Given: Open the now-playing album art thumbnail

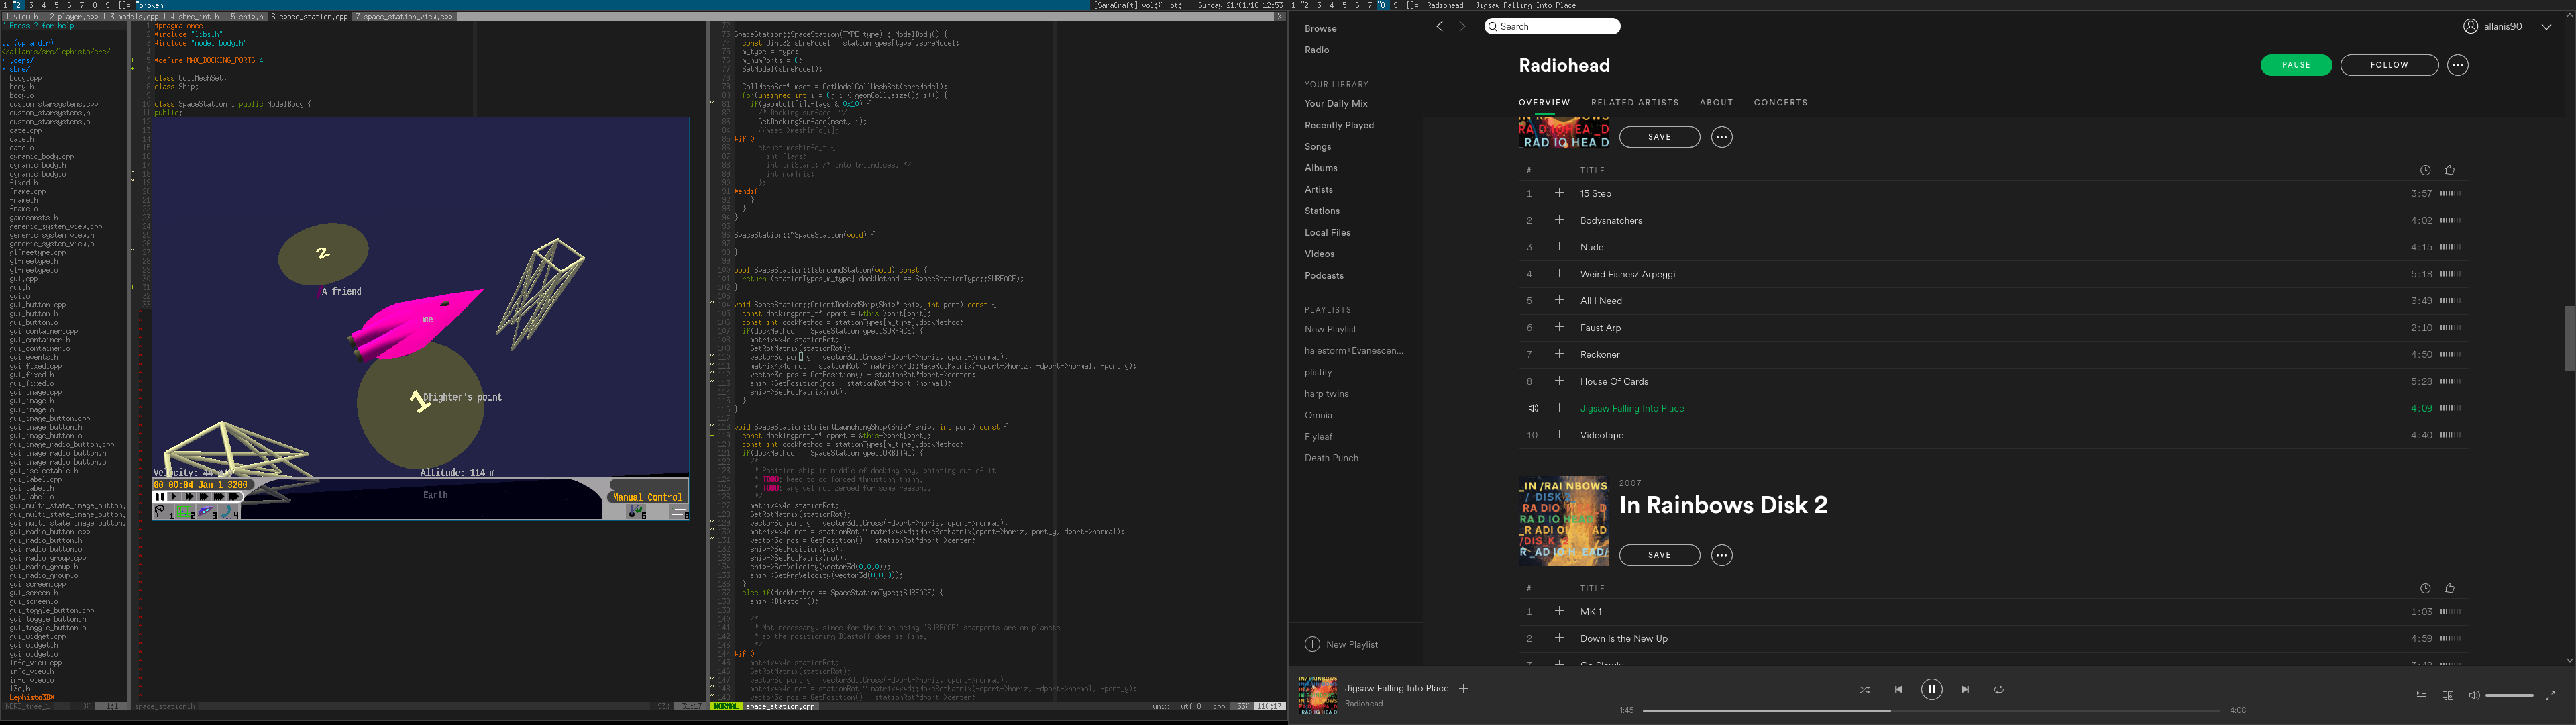Looking at the screenshot, I should (1317, 695).
